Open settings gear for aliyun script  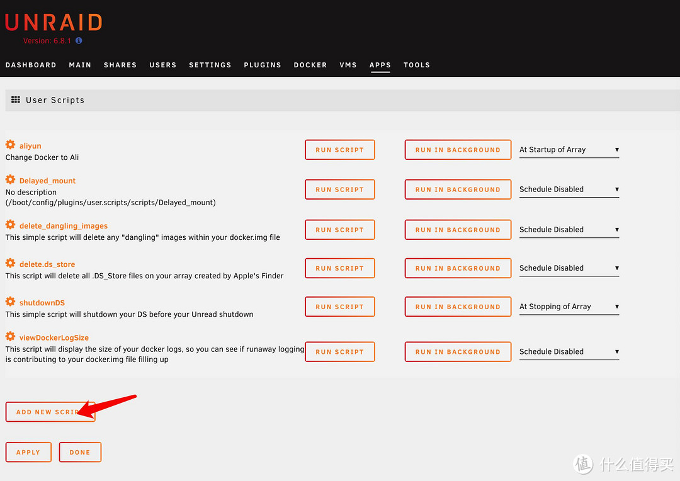pyautogui.click(x=11, y=144)
